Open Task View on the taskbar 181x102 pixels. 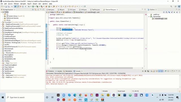[x=52, y=97]
